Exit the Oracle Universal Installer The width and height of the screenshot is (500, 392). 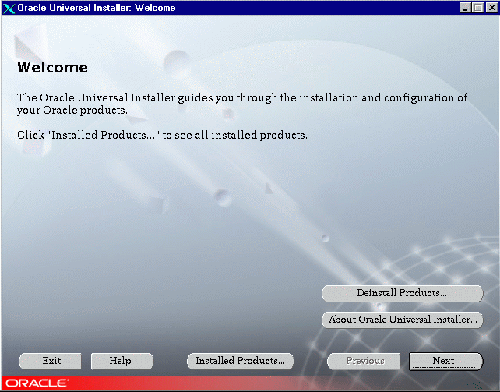pyautogui.click(x=51, y=361)
